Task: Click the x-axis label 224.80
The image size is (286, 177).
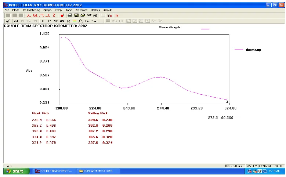Action: tap(95, 108)
